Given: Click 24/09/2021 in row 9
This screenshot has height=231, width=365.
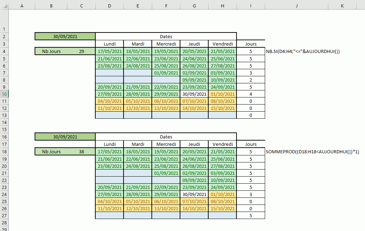Looking at the screenshot, I should 222,87.
